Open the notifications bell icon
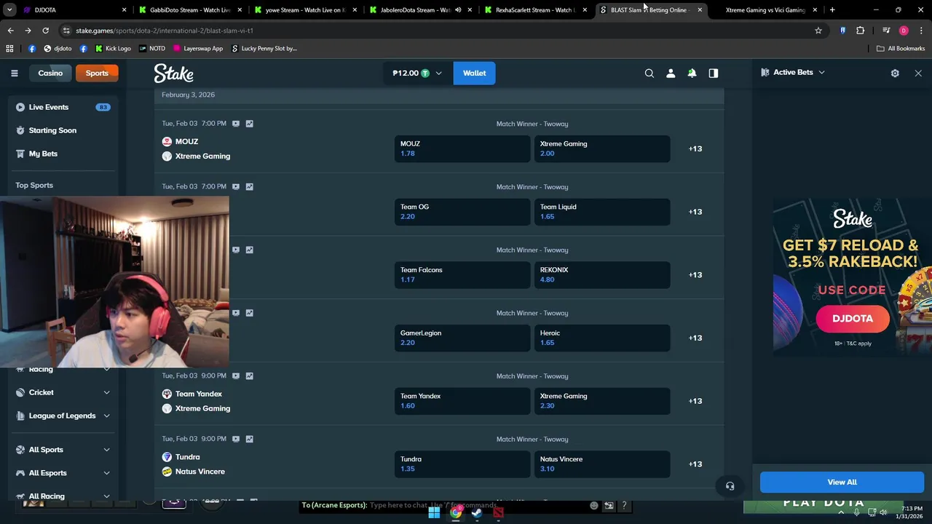Viewport: 932px width, 524px height. tap(692, 73)
